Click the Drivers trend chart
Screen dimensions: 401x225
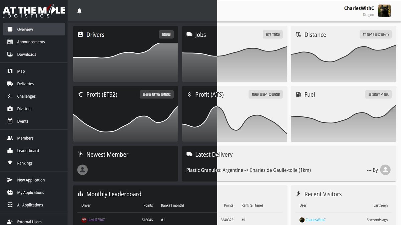pyautogui.click(x=125, y=62)
